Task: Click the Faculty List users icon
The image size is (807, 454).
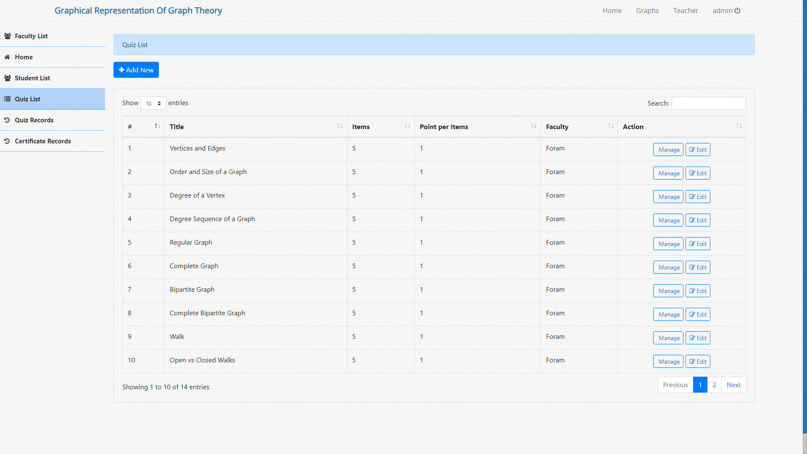Action: point(8,36)
